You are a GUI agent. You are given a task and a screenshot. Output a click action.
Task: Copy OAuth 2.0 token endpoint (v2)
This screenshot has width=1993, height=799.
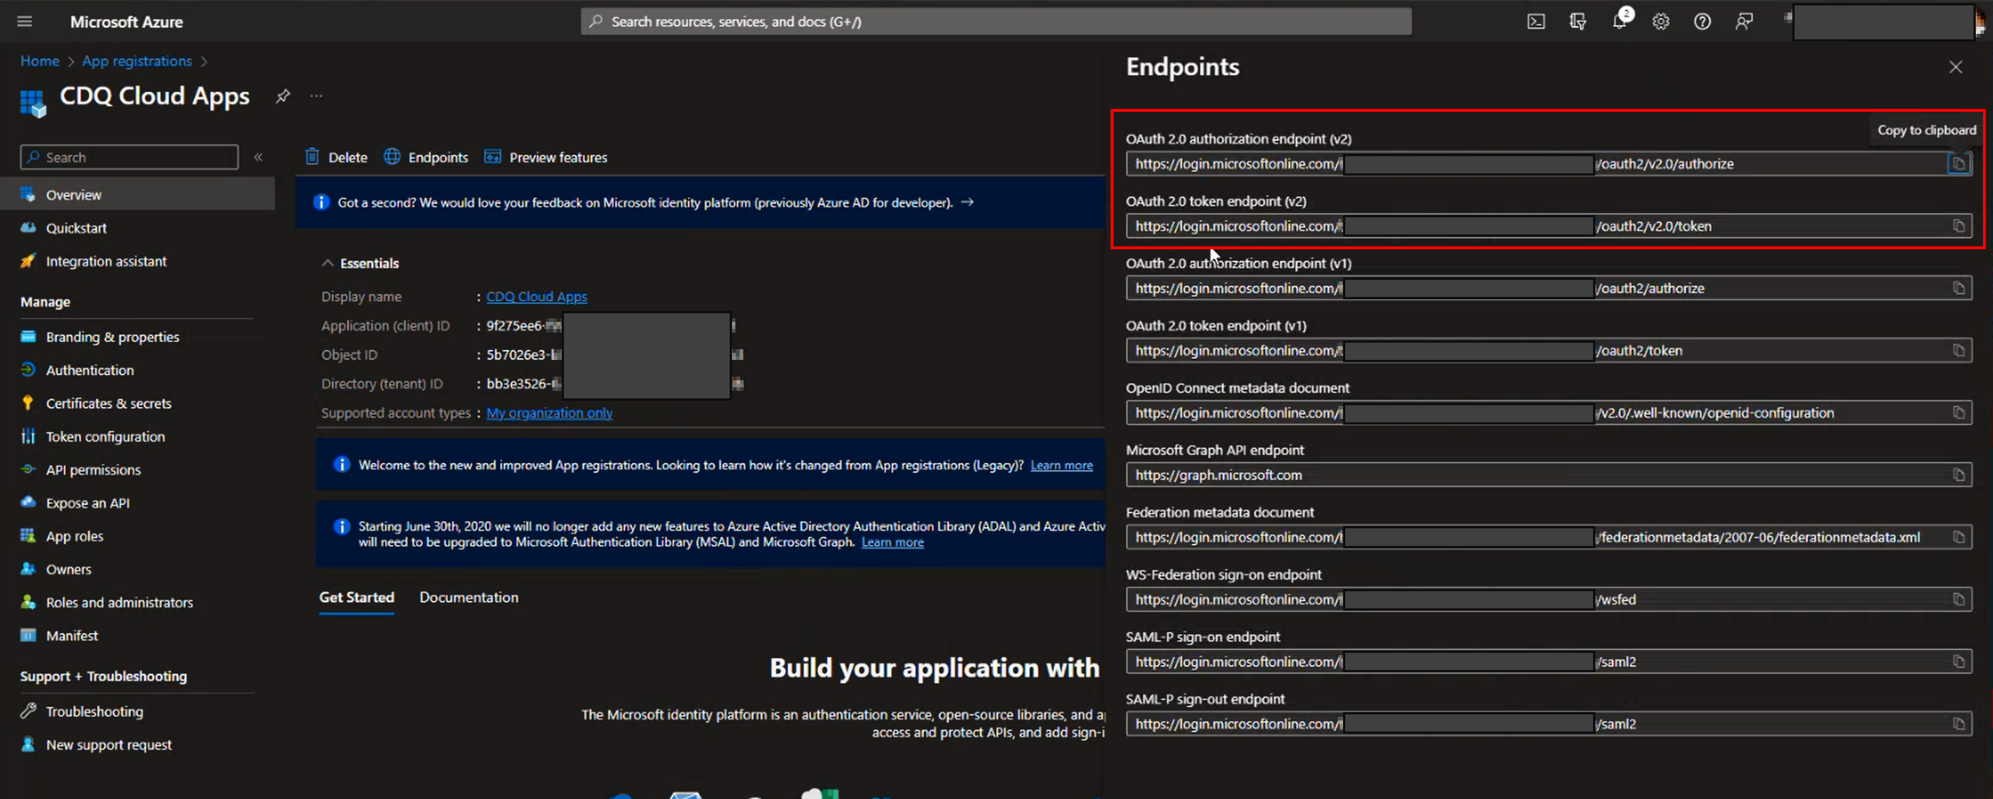pos(1958,226)
